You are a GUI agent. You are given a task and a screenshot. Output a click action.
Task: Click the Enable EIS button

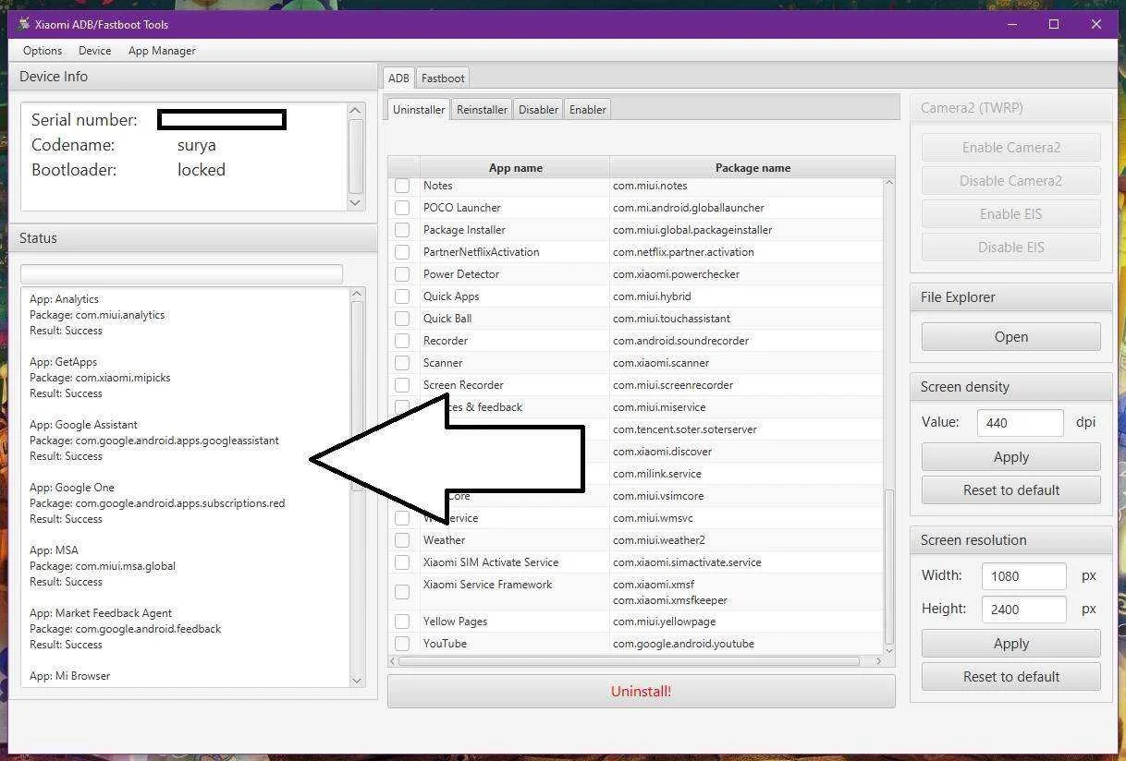pyautogui.click(x=1010, y=213)
